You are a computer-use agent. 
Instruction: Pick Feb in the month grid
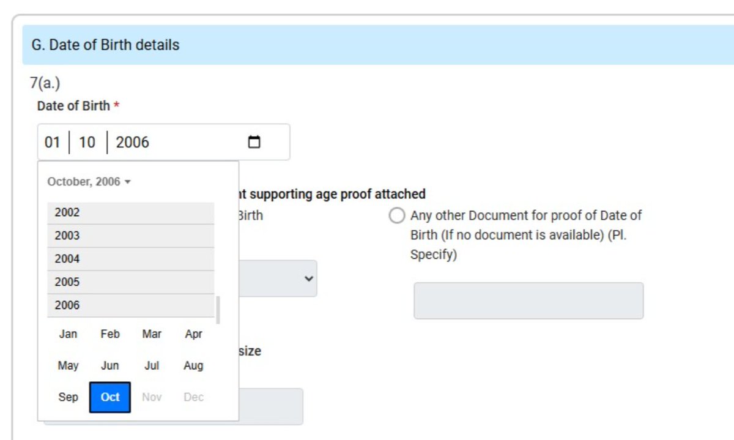(x=110, y=334)
